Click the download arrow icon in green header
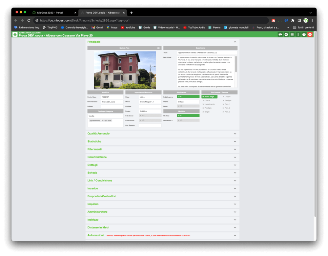The height and width of the screenshot is (256, 328). coord(286,34)
